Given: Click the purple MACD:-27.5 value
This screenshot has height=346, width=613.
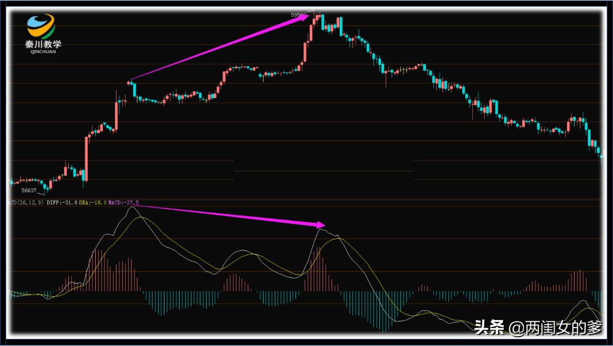Looking at the screenshot, I should (123, 203).
